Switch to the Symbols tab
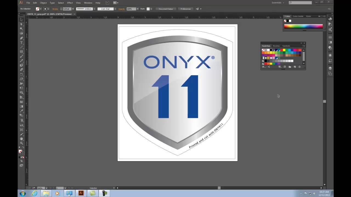The height and width of the screenshot is (197, 351). pyautogui.click(x=286, y=46)
